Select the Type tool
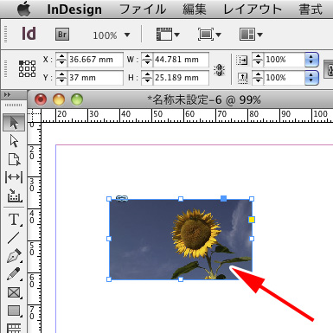 tap(14, 219)
